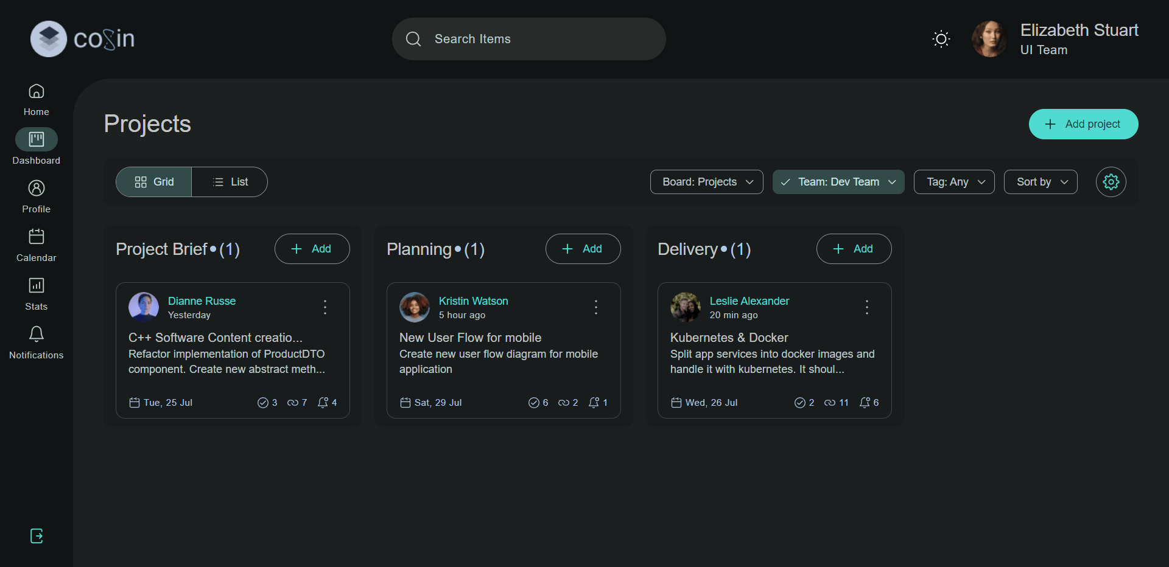1169x567 pixels.
Task: Switch the view to Grid mode
Action: 153,181
